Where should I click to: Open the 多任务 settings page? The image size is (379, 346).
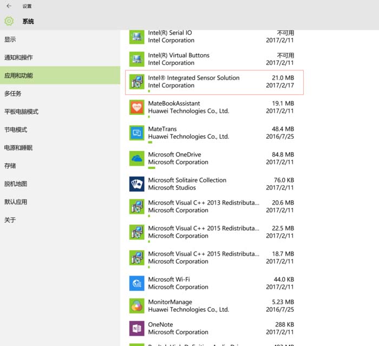pos(60,94)
